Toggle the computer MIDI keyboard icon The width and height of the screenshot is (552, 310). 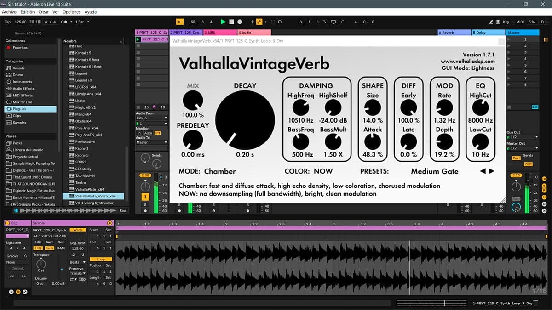(499, 22)
